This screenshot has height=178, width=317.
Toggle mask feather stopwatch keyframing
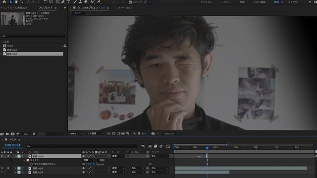(x=31, y=164)
